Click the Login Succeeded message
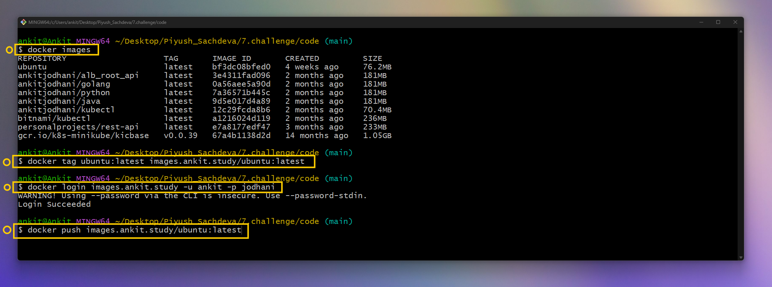Image resolution: width=772 pixels, height=287 pixels. pos(55,205)
